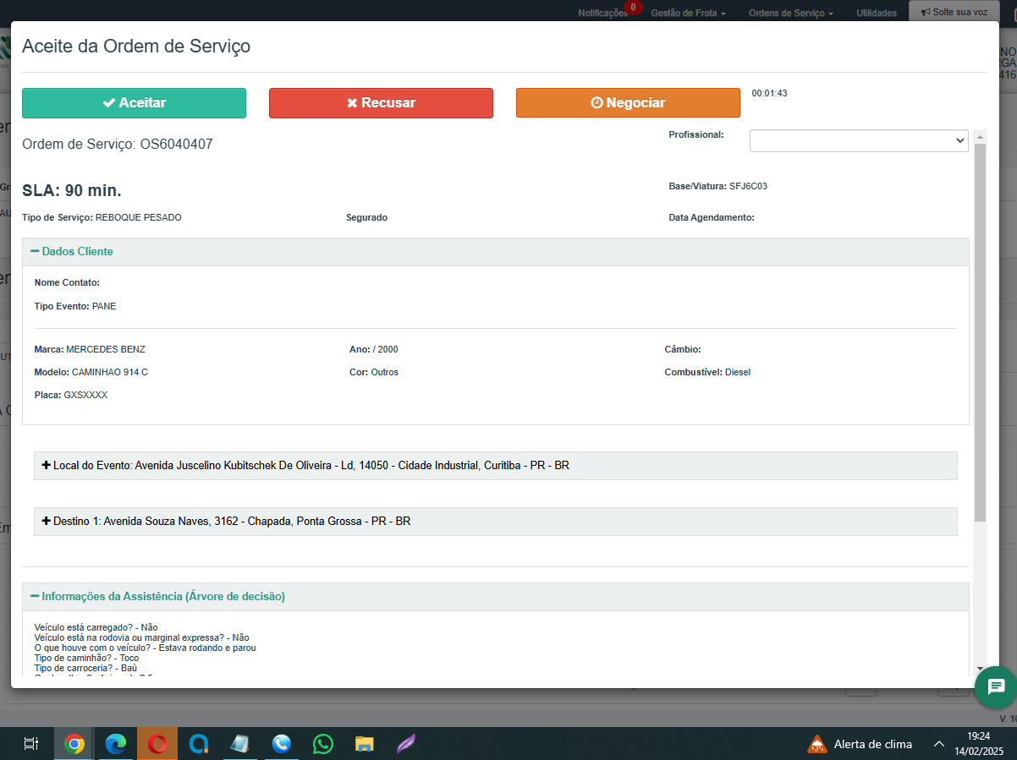The width and height of the screenshot is (1017, 760).
Task: Open WhatsApp from the taskbar
Action: click(x=323, y=744)
